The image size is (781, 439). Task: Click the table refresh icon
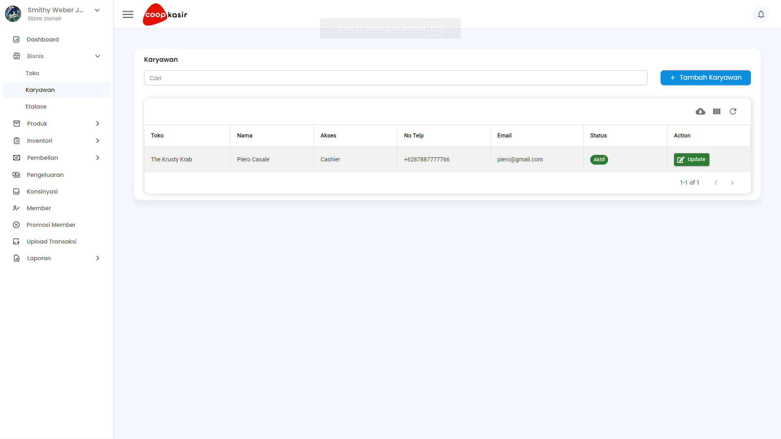click(x=733, y=111)
